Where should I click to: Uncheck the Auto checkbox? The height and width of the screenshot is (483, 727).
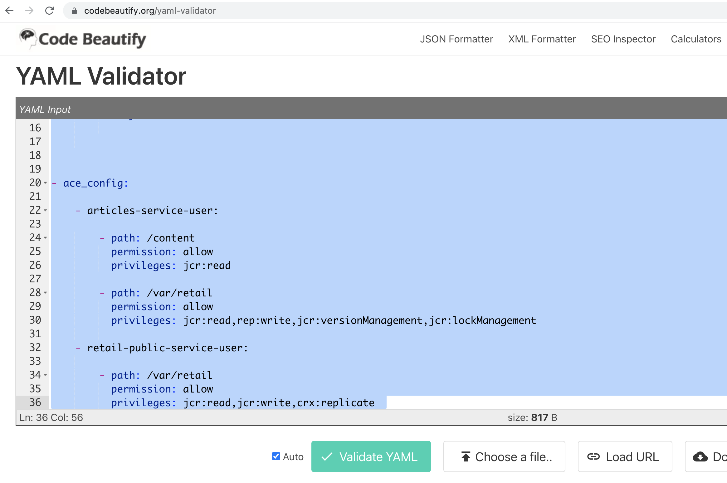[276, 456]
